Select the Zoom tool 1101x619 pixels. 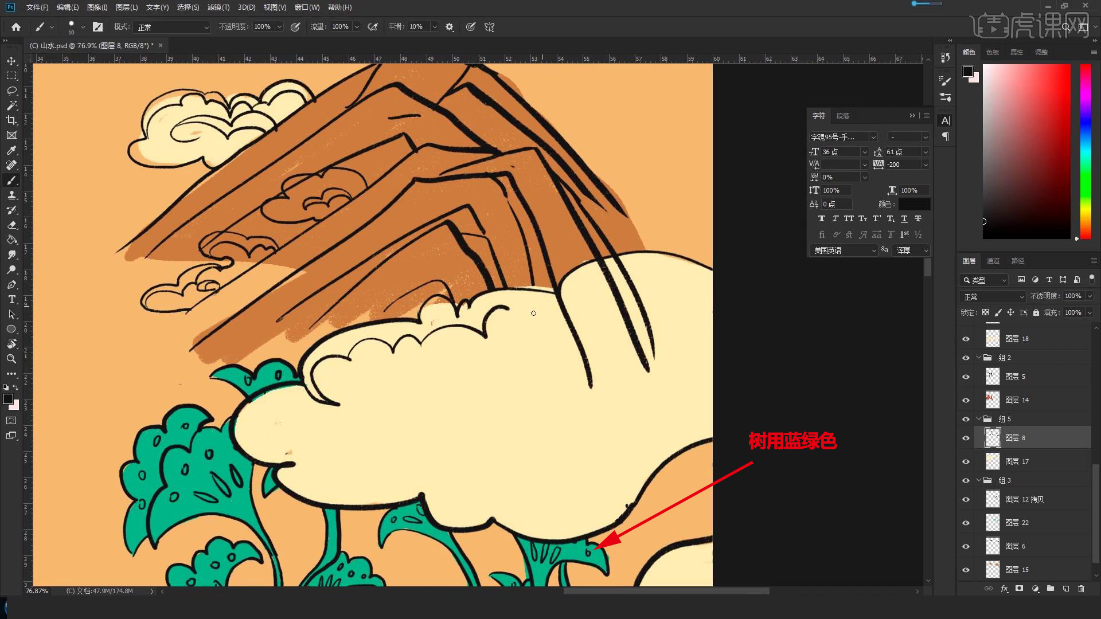(x=11, y=359)
